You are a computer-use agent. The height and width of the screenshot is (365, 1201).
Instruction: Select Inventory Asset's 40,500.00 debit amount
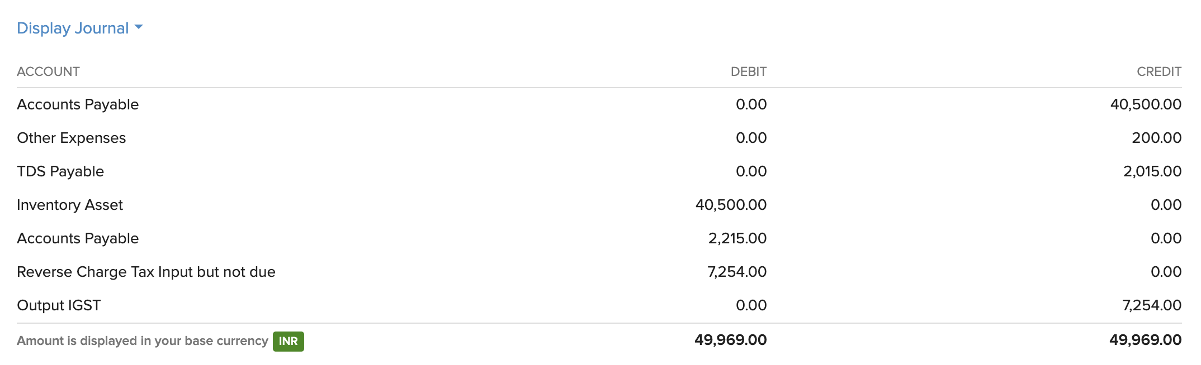pyautogui.click(x=731, y=205)
